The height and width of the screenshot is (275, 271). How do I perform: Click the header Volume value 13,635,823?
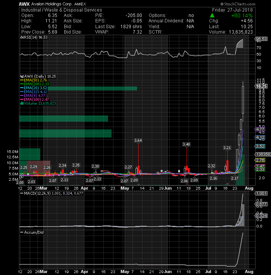pos(241,32)
